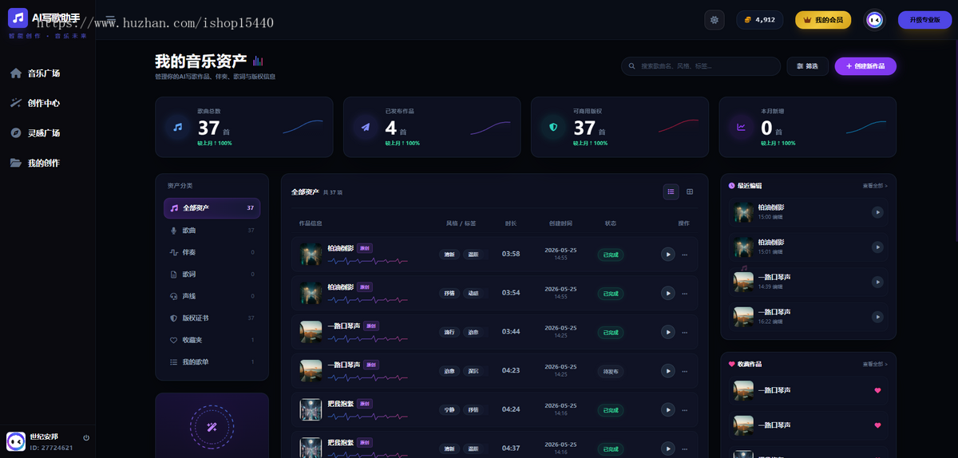Open more options for 03:58 track
The height and width of the screenshot is (458, 958).
click(685, 255)
